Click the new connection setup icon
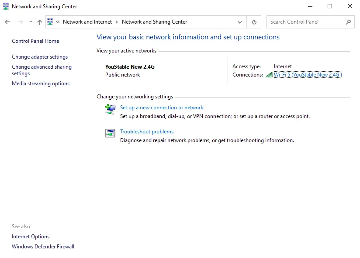 click(110, 109)
